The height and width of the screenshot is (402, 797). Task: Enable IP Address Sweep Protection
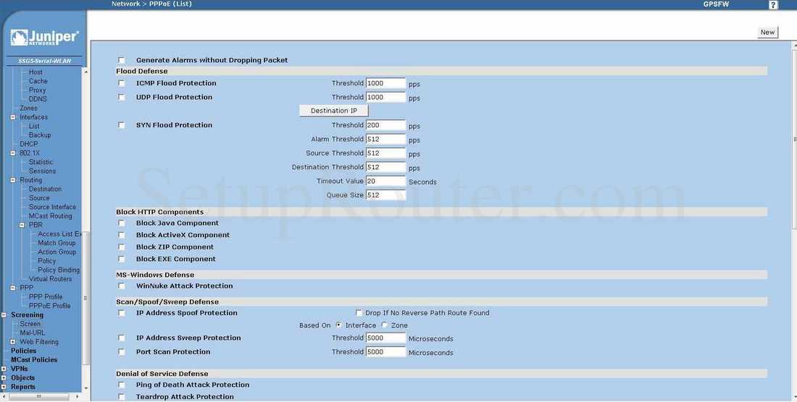[x=122, y=338]
